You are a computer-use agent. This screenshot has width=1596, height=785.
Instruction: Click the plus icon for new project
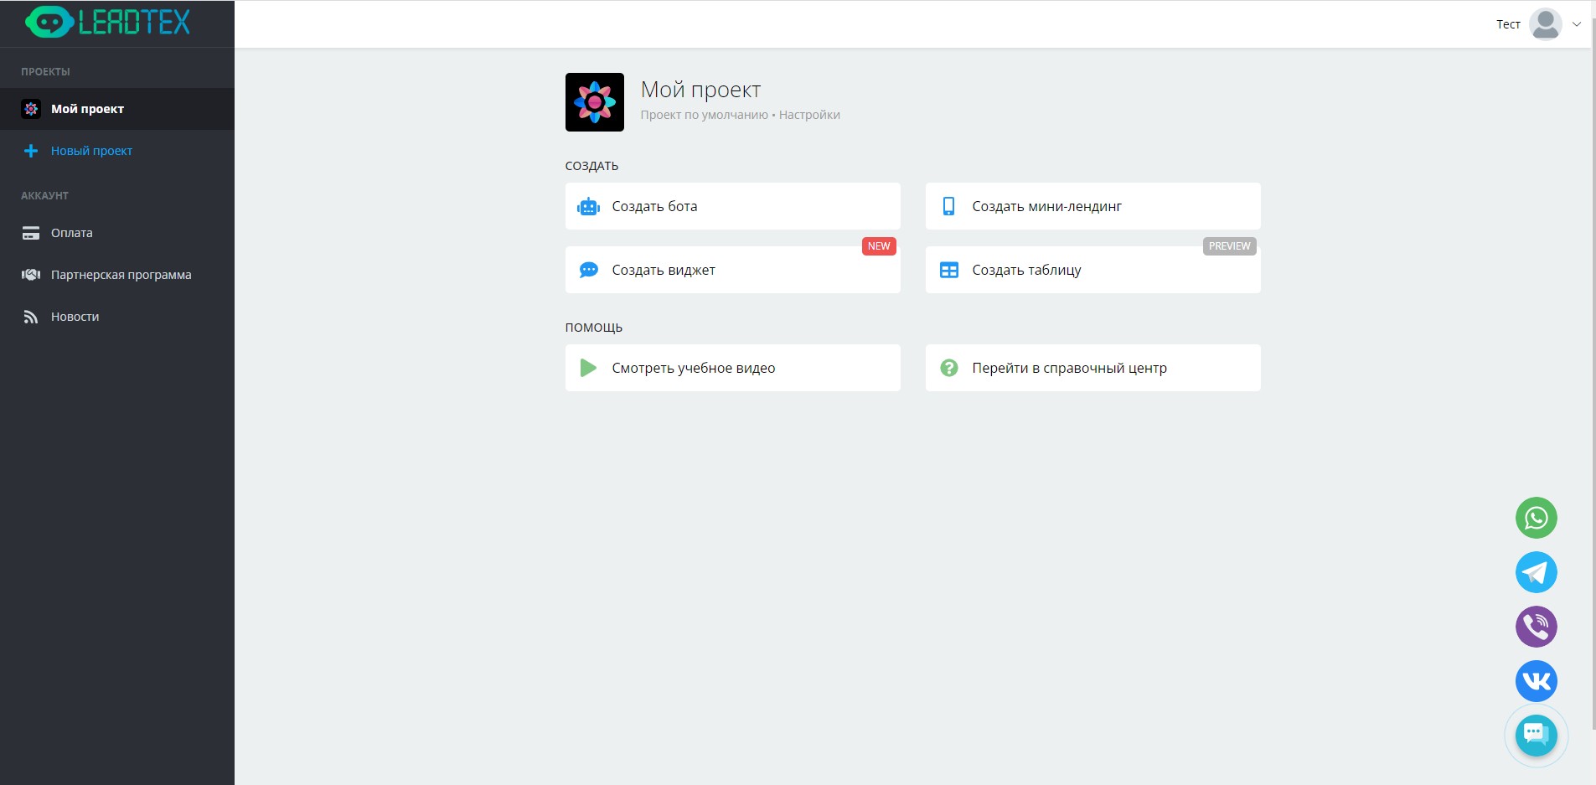[x=31, y=151]
